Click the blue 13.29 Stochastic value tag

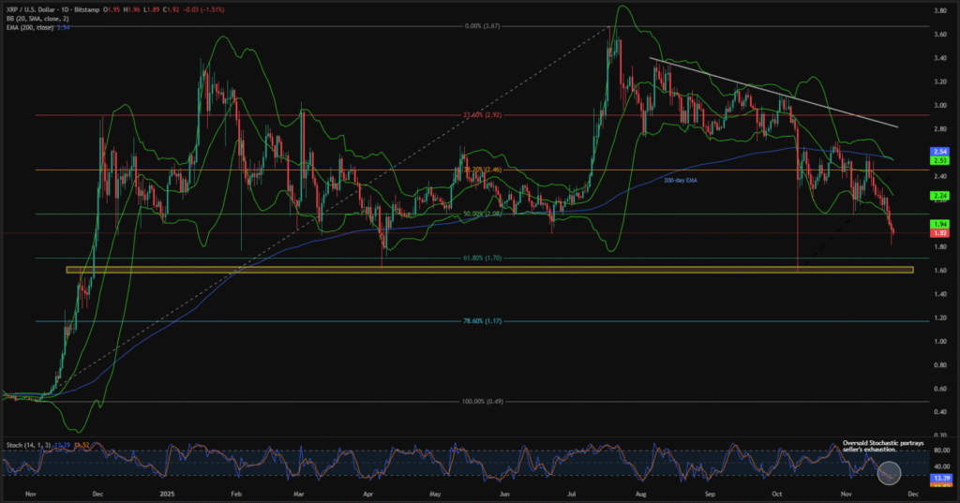(x=939, y=478)
